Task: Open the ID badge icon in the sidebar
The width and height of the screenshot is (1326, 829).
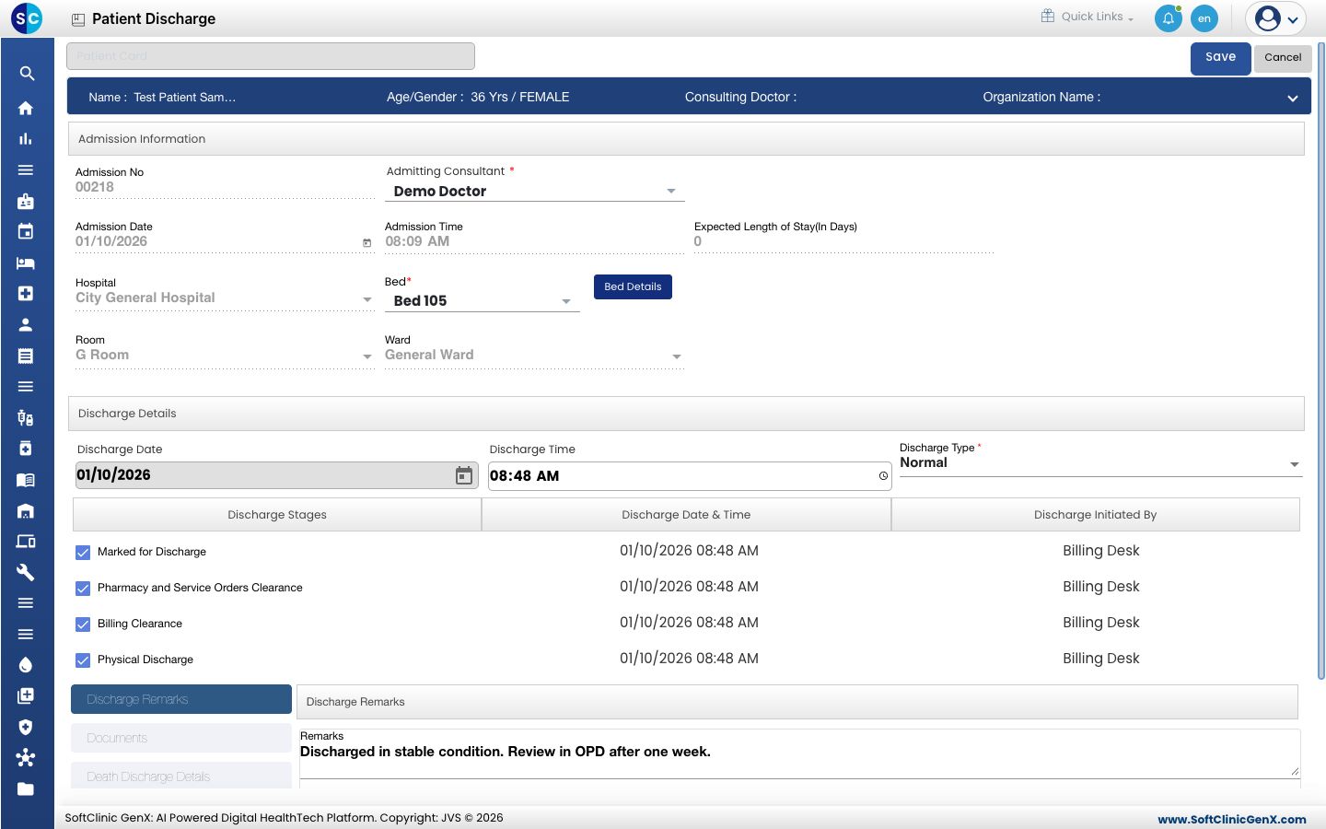Action: click(26, 201)
